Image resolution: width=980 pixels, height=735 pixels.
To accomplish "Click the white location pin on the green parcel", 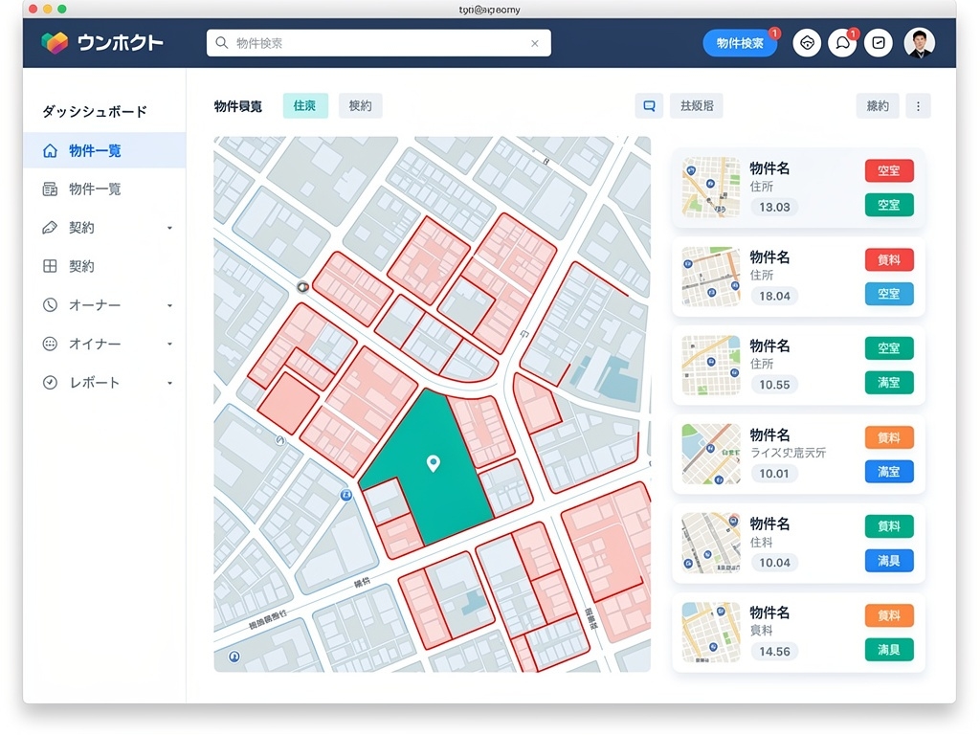I will click(433, 464).
